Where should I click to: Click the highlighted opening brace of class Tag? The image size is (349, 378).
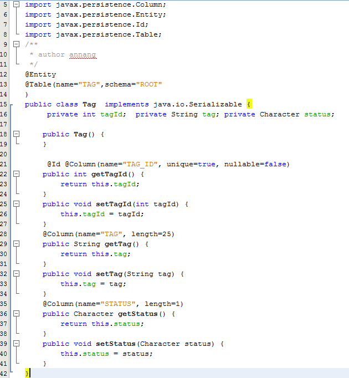(x=249, y=104)
